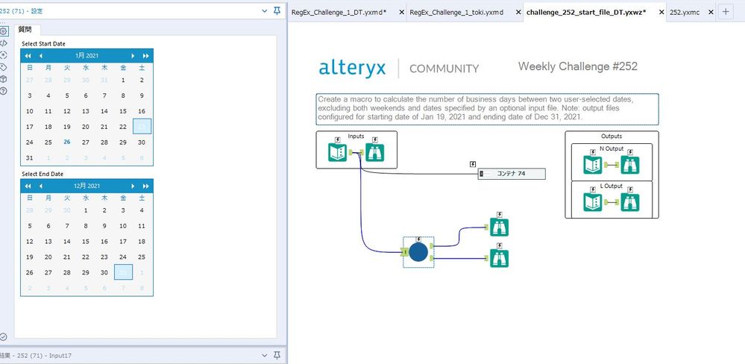Screen dimensions: 745x364
Task: Select the upper Browse tool after macro
Action: pyautogui.click(x=500, y=227)
